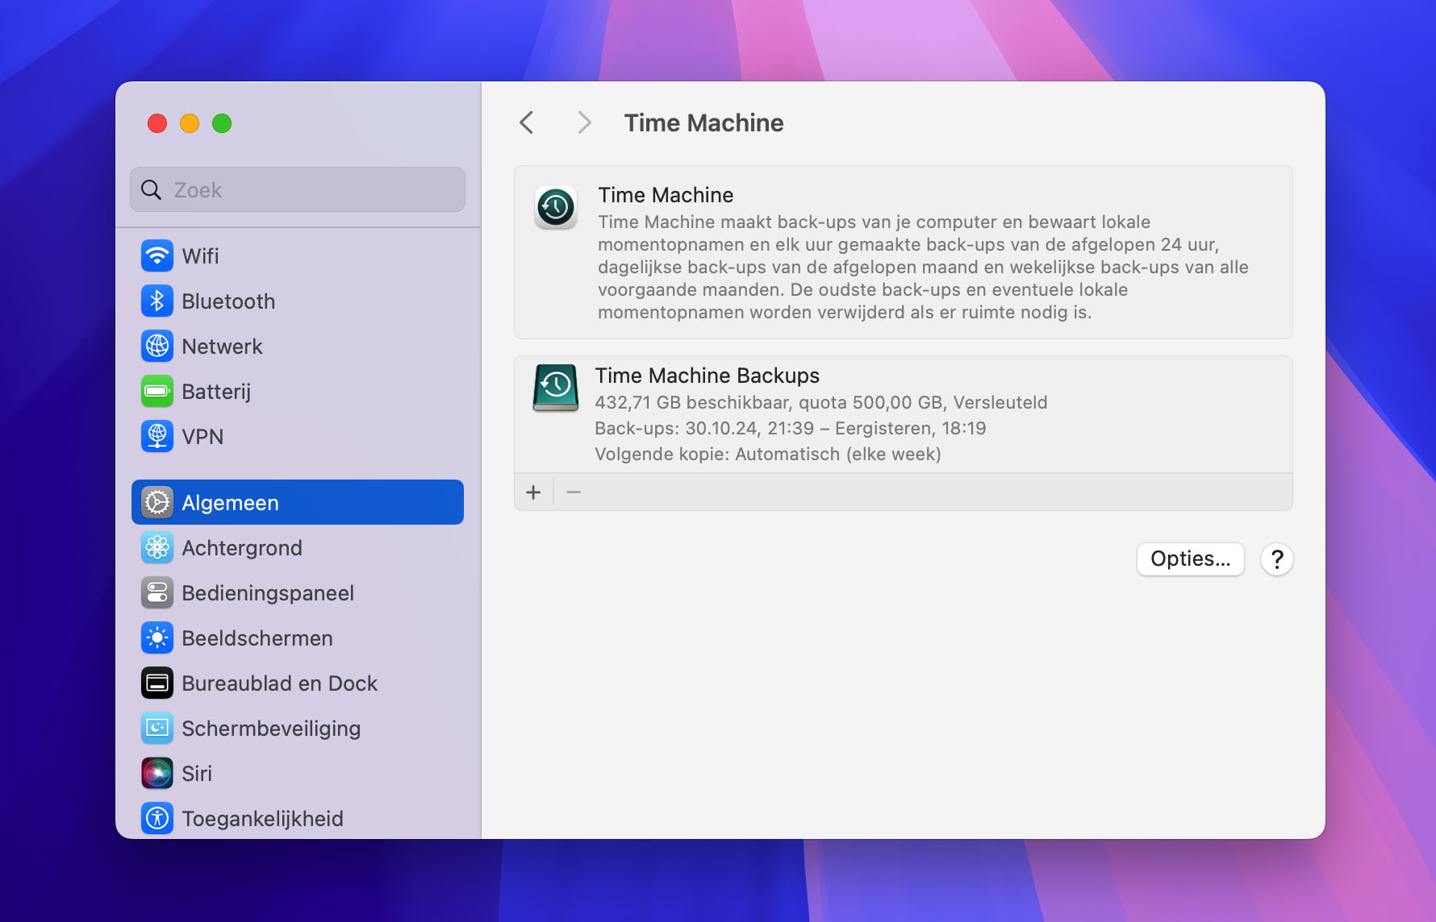Select Beeldschermen in the sidebar
Viewport: 1436px width, 922px height.
[298, 638]
